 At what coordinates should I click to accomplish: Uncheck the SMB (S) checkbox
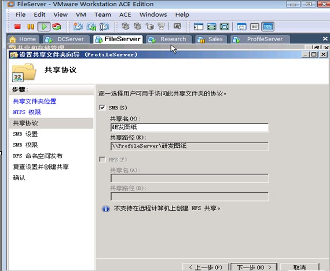point(102,107)
